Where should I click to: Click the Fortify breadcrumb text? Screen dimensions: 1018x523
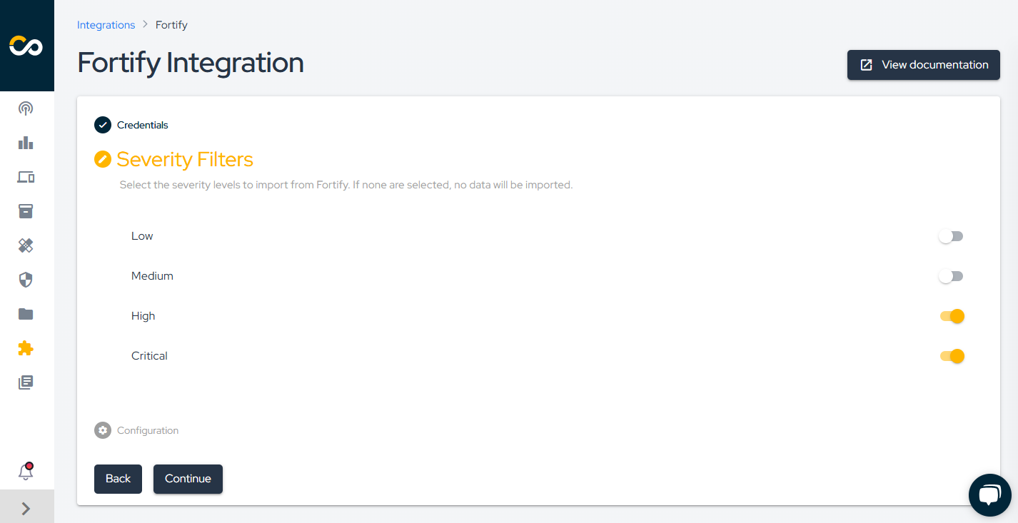tap(171, 25)
